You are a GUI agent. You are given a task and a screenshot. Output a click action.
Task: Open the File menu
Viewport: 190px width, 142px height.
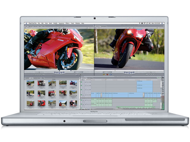39,23
